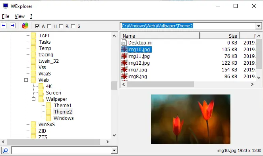This screenshot has height=156, width=263.
Task: Click the img7.jpg file icon
Action: point(124,69)
